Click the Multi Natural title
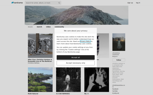Screen dimensions: 153x95 (x=33, y=94)
